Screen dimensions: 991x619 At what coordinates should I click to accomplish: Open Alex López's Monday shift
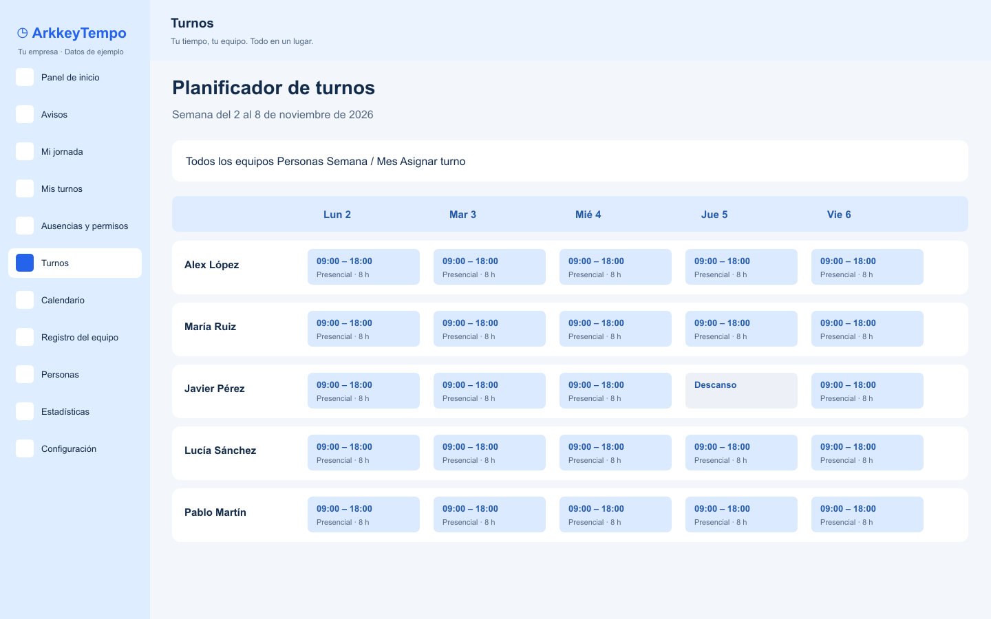tap(363, 267)
